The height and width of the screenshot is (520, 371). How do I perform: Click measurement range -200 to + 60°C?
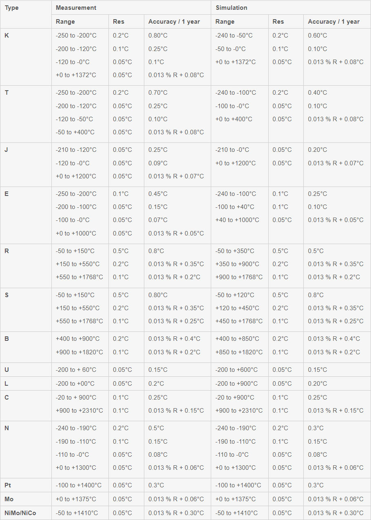(76, 369)
